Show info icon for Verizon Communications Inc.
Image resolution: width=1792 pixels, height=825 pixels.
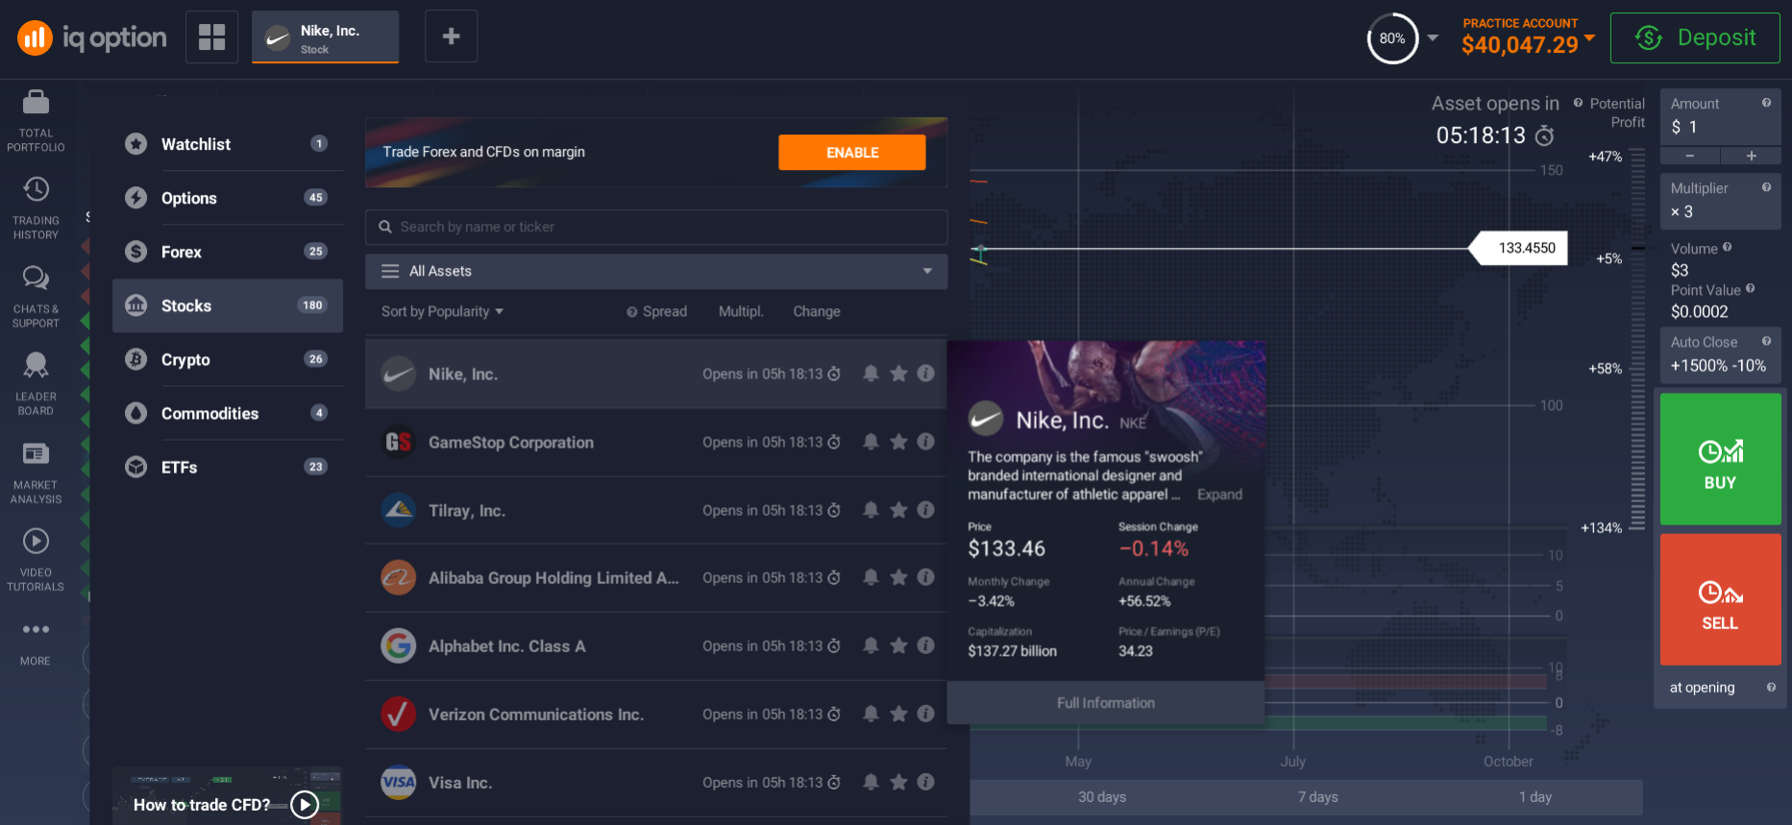click(x=925, y=714)
